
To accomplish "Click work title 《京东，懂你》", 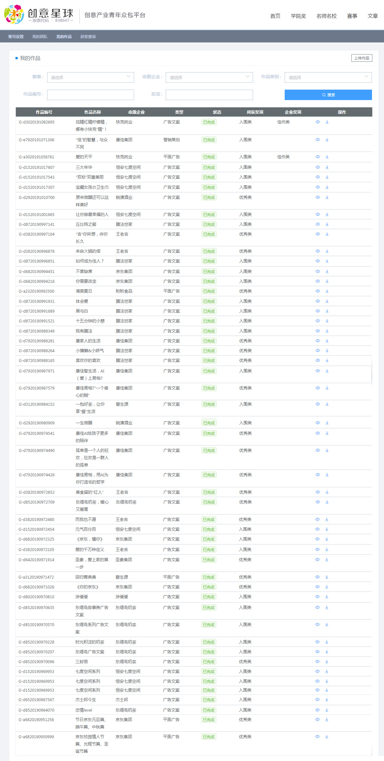I will 90,539.
